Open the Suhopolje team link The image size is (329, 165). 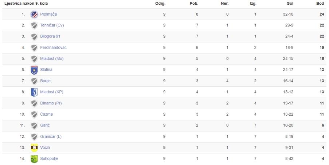click(49, 159)
